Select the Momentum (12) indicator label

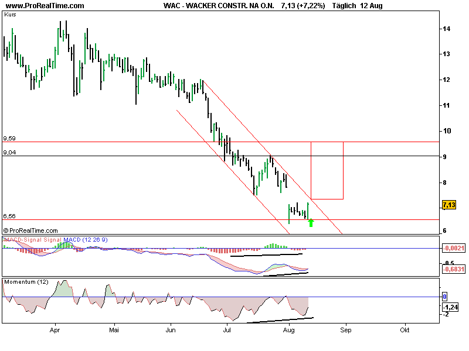26,282
